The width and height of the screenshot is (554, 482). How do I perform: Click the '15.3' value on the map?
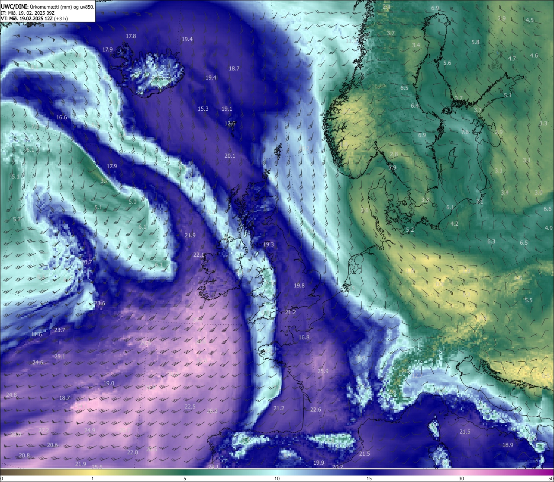(203, 109)
